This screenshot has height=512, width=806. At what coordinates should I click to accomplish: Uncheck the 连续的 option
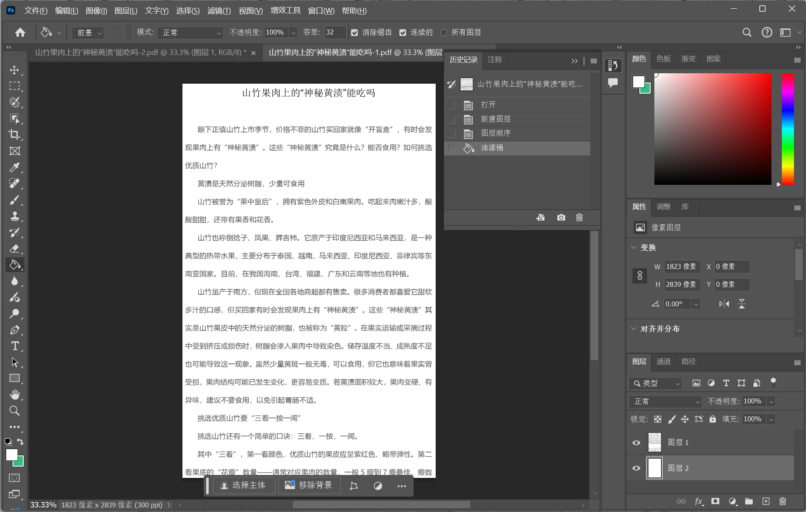(x=403, y=32)
